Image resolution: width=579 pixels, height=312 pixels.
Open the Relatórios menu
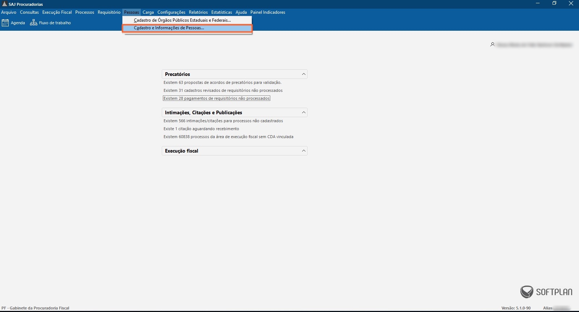(x=198, y=12)
